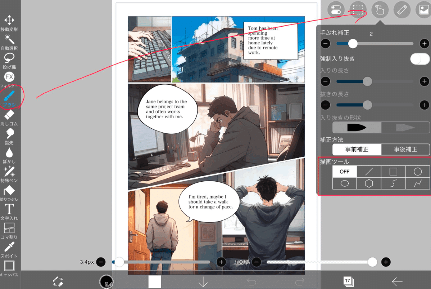Select the 投げ縄 lasso tool
Viewport: 431px width, 289px height.
coord(9,61)
